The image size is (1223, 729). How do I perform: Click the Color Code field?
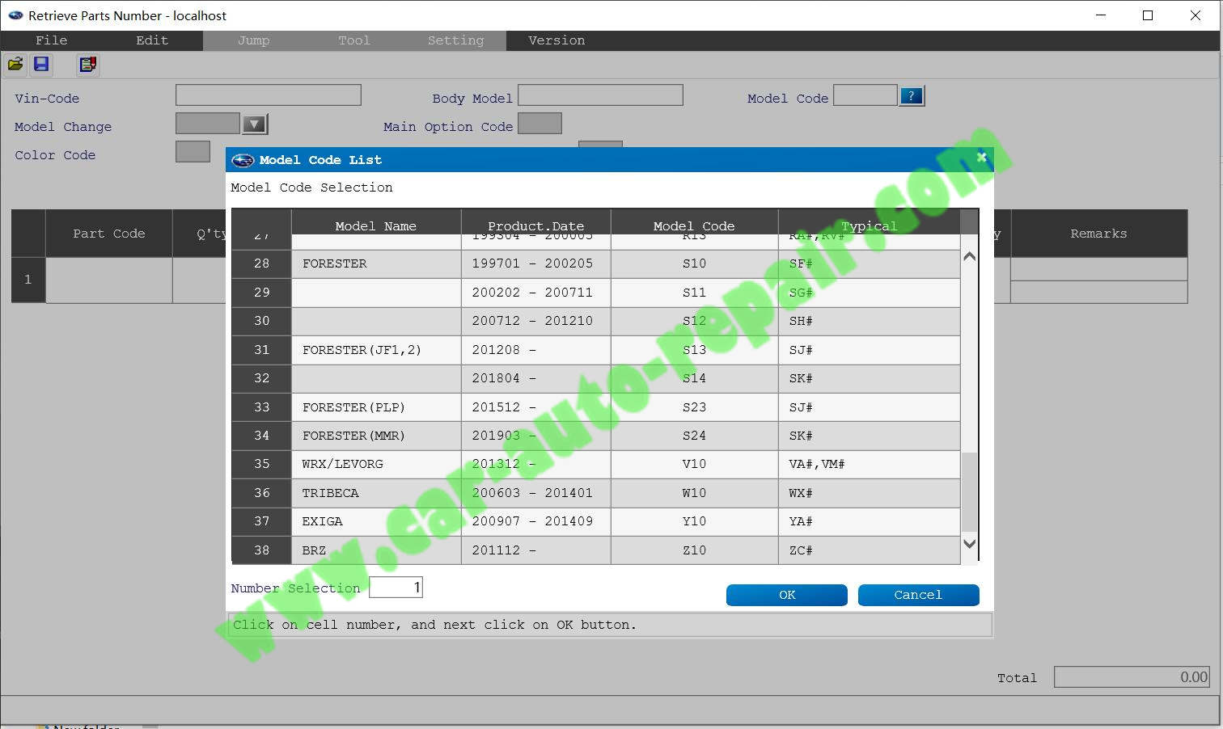point(193,152)
